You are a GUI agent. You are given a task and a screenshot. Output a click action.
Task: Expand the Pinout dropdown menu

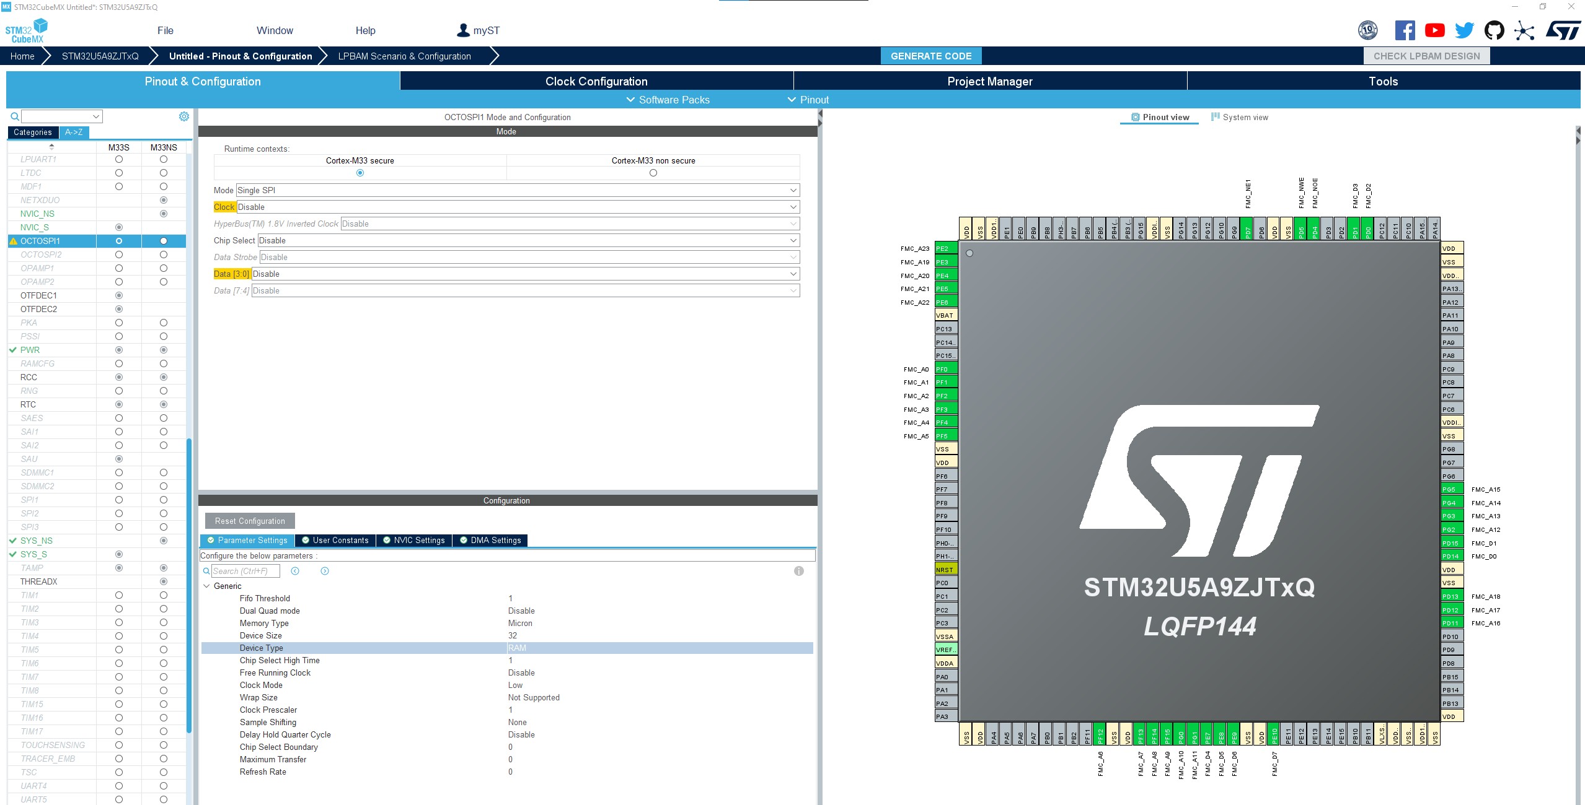(x=808, y=100)
